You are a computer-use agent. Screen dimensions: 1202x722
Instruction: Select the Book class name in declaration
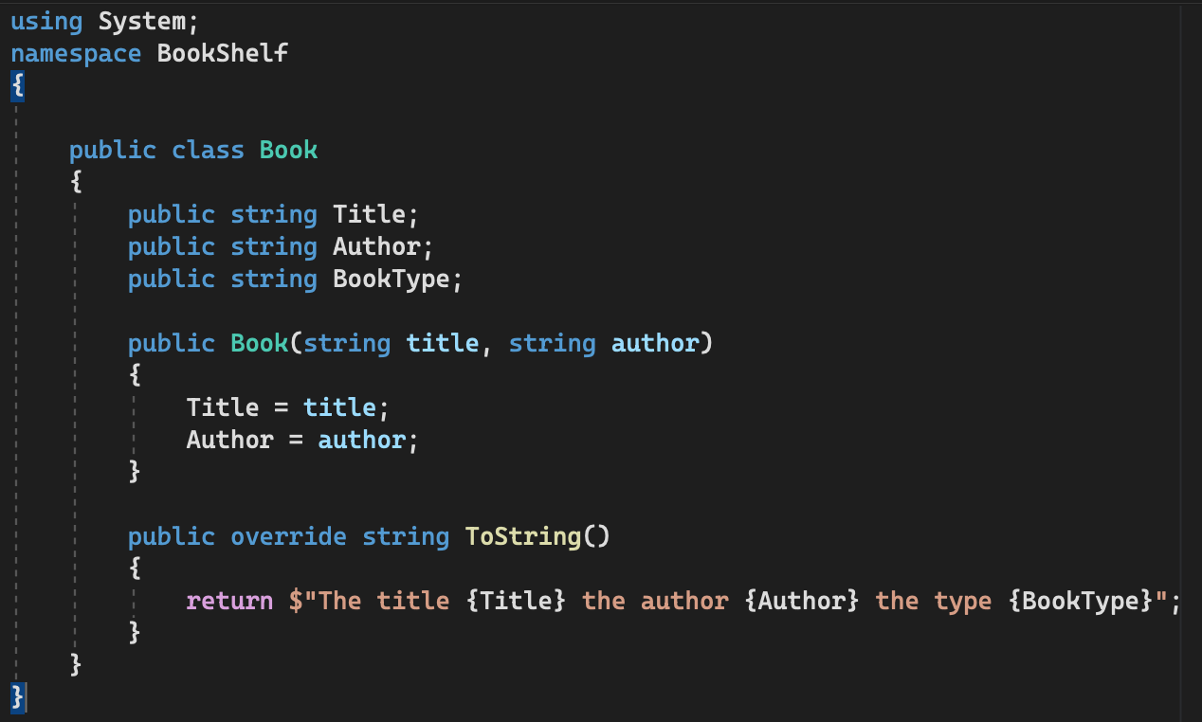(x=289, y=150)
